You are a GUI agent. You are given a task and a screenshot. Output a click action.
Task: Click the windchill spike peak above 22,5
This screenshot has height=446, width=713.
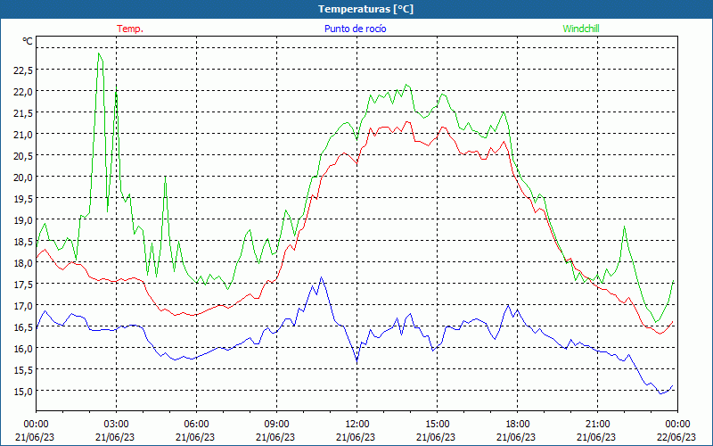click(99, 54)
